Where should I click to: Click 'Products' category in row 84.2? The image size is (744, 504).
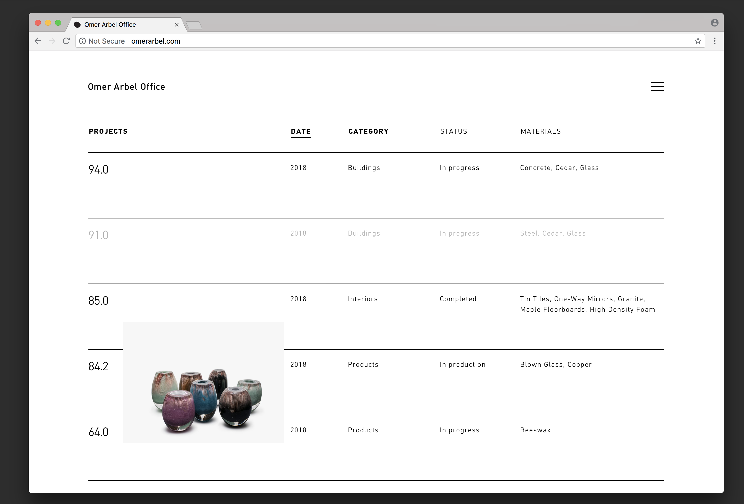(x=363, y=365)
